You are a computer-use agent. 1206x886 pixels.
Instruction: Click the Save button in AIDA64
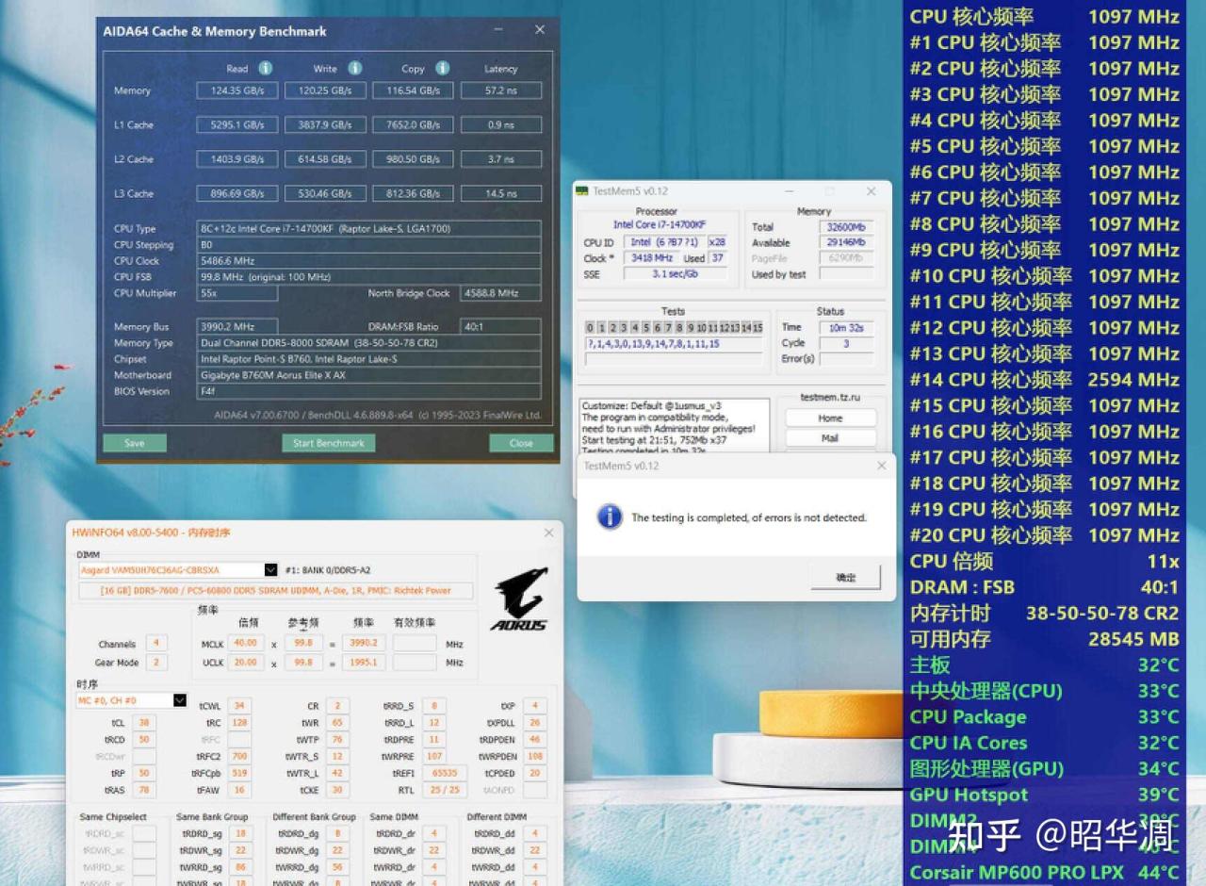135,443
